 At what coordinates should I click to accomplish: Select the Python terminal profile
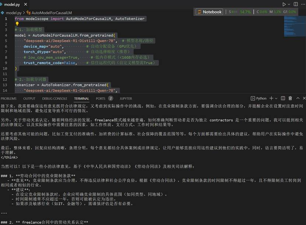tap(258, 98)
